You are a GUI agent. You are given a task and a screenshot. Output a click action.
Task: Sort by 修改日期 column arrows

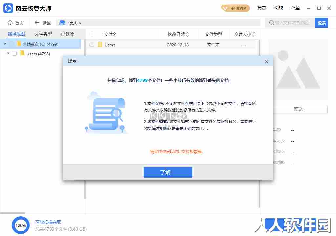pos(187,34)
